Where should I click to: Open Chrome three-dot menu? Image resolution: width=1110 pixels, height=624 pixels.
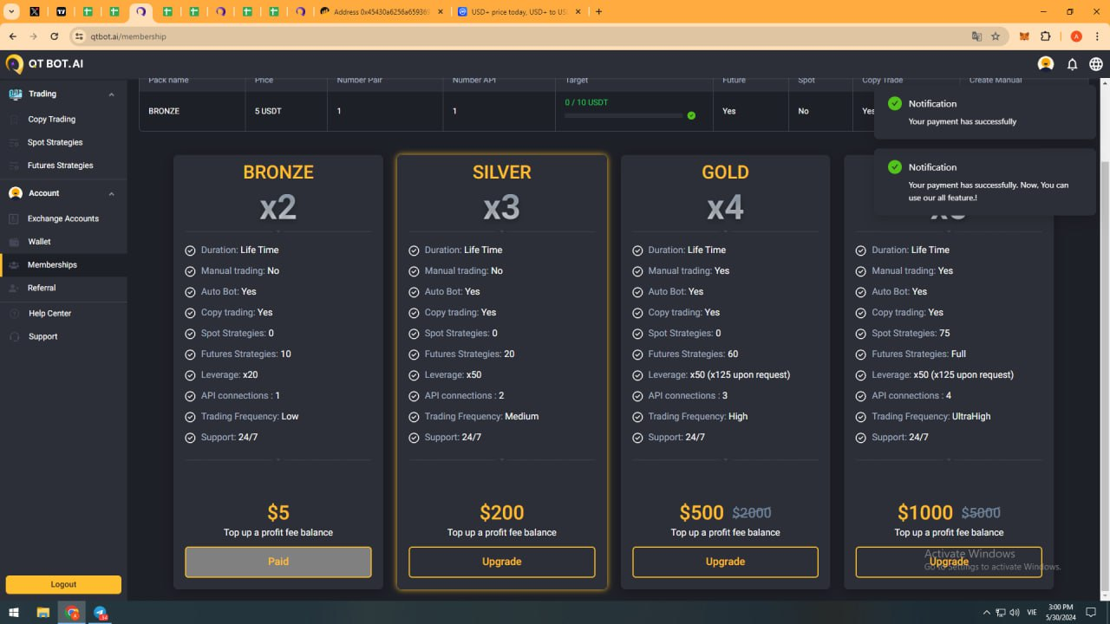(x=1097, y=36)
